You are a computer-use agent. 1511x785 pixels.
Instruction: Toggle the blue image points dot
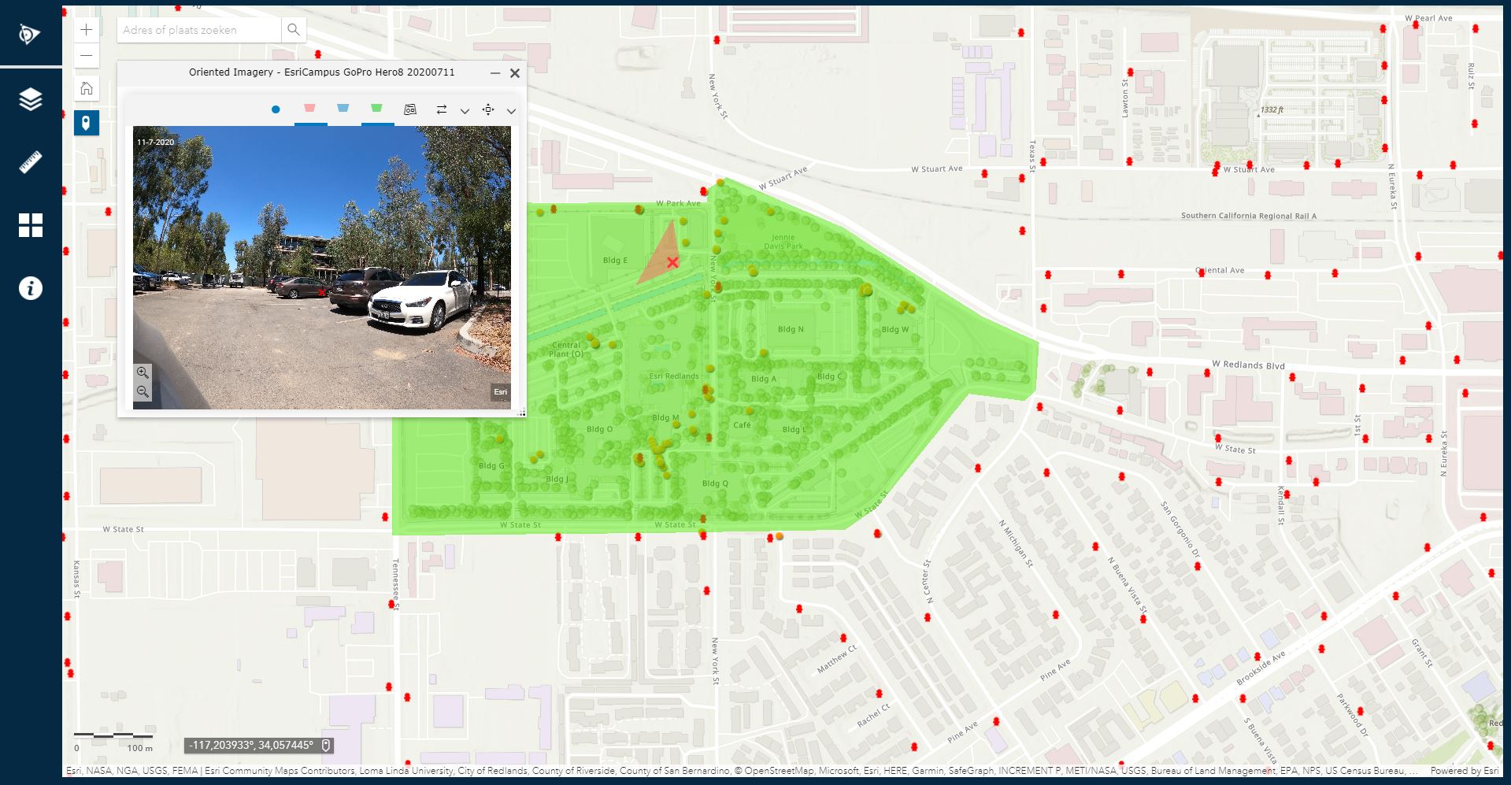(x=276, y=109)
